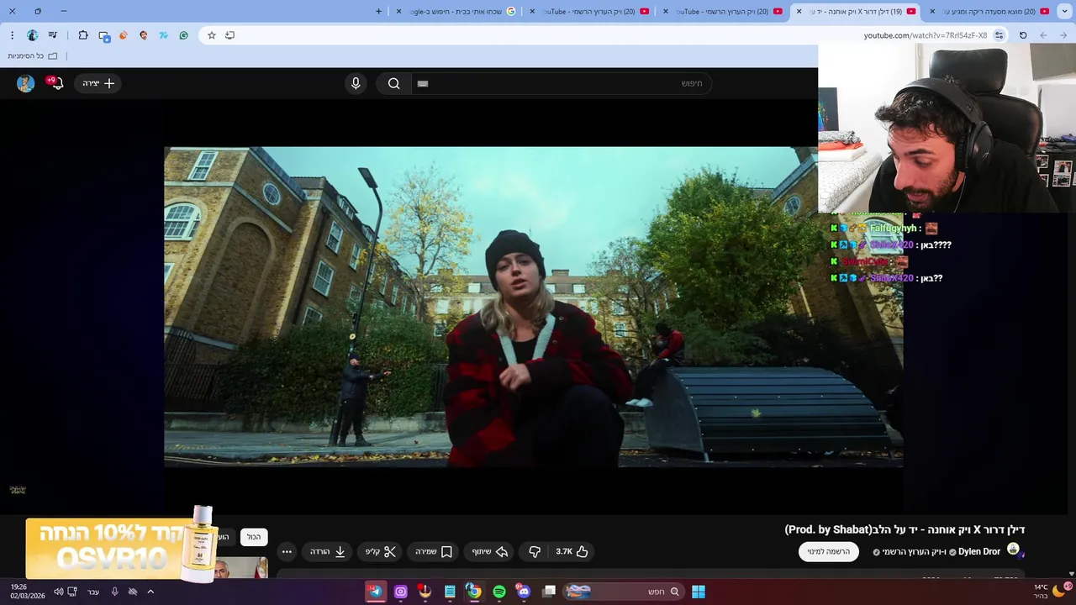Click the video player to pause playback

click(x=533, y=307)
